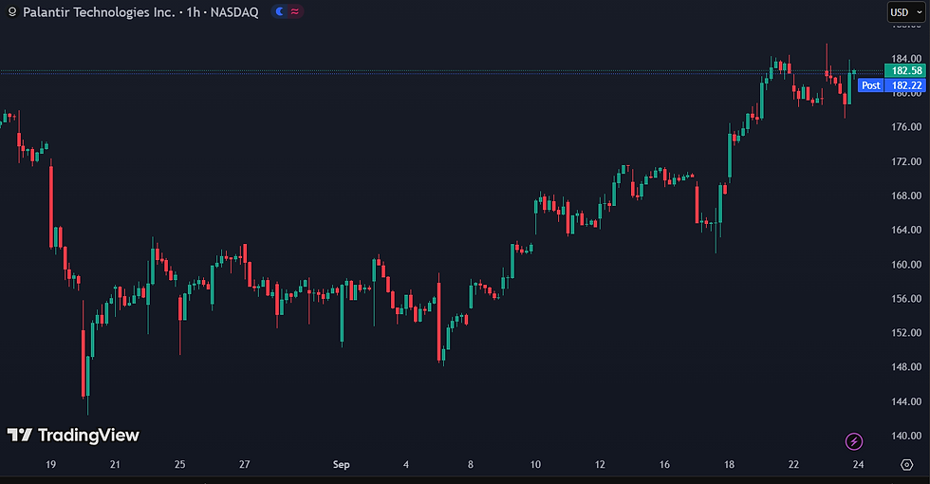The height and width of the screenshot is (484, 930).
Task: Click the 27 date label on the time axis
Action: 245,464
